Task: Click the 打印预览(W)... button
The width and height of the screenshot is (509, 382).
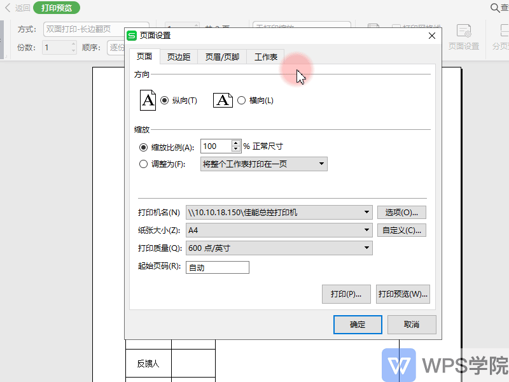Action: (x=403, y=294)
